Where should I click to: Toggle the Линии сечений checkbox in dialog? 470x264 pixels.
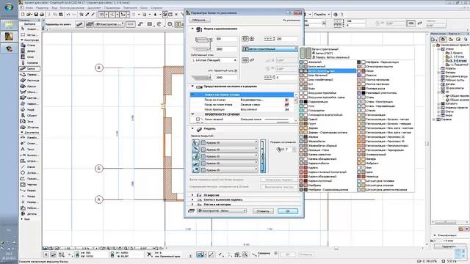pyautogui.click(x=198, y=119)
